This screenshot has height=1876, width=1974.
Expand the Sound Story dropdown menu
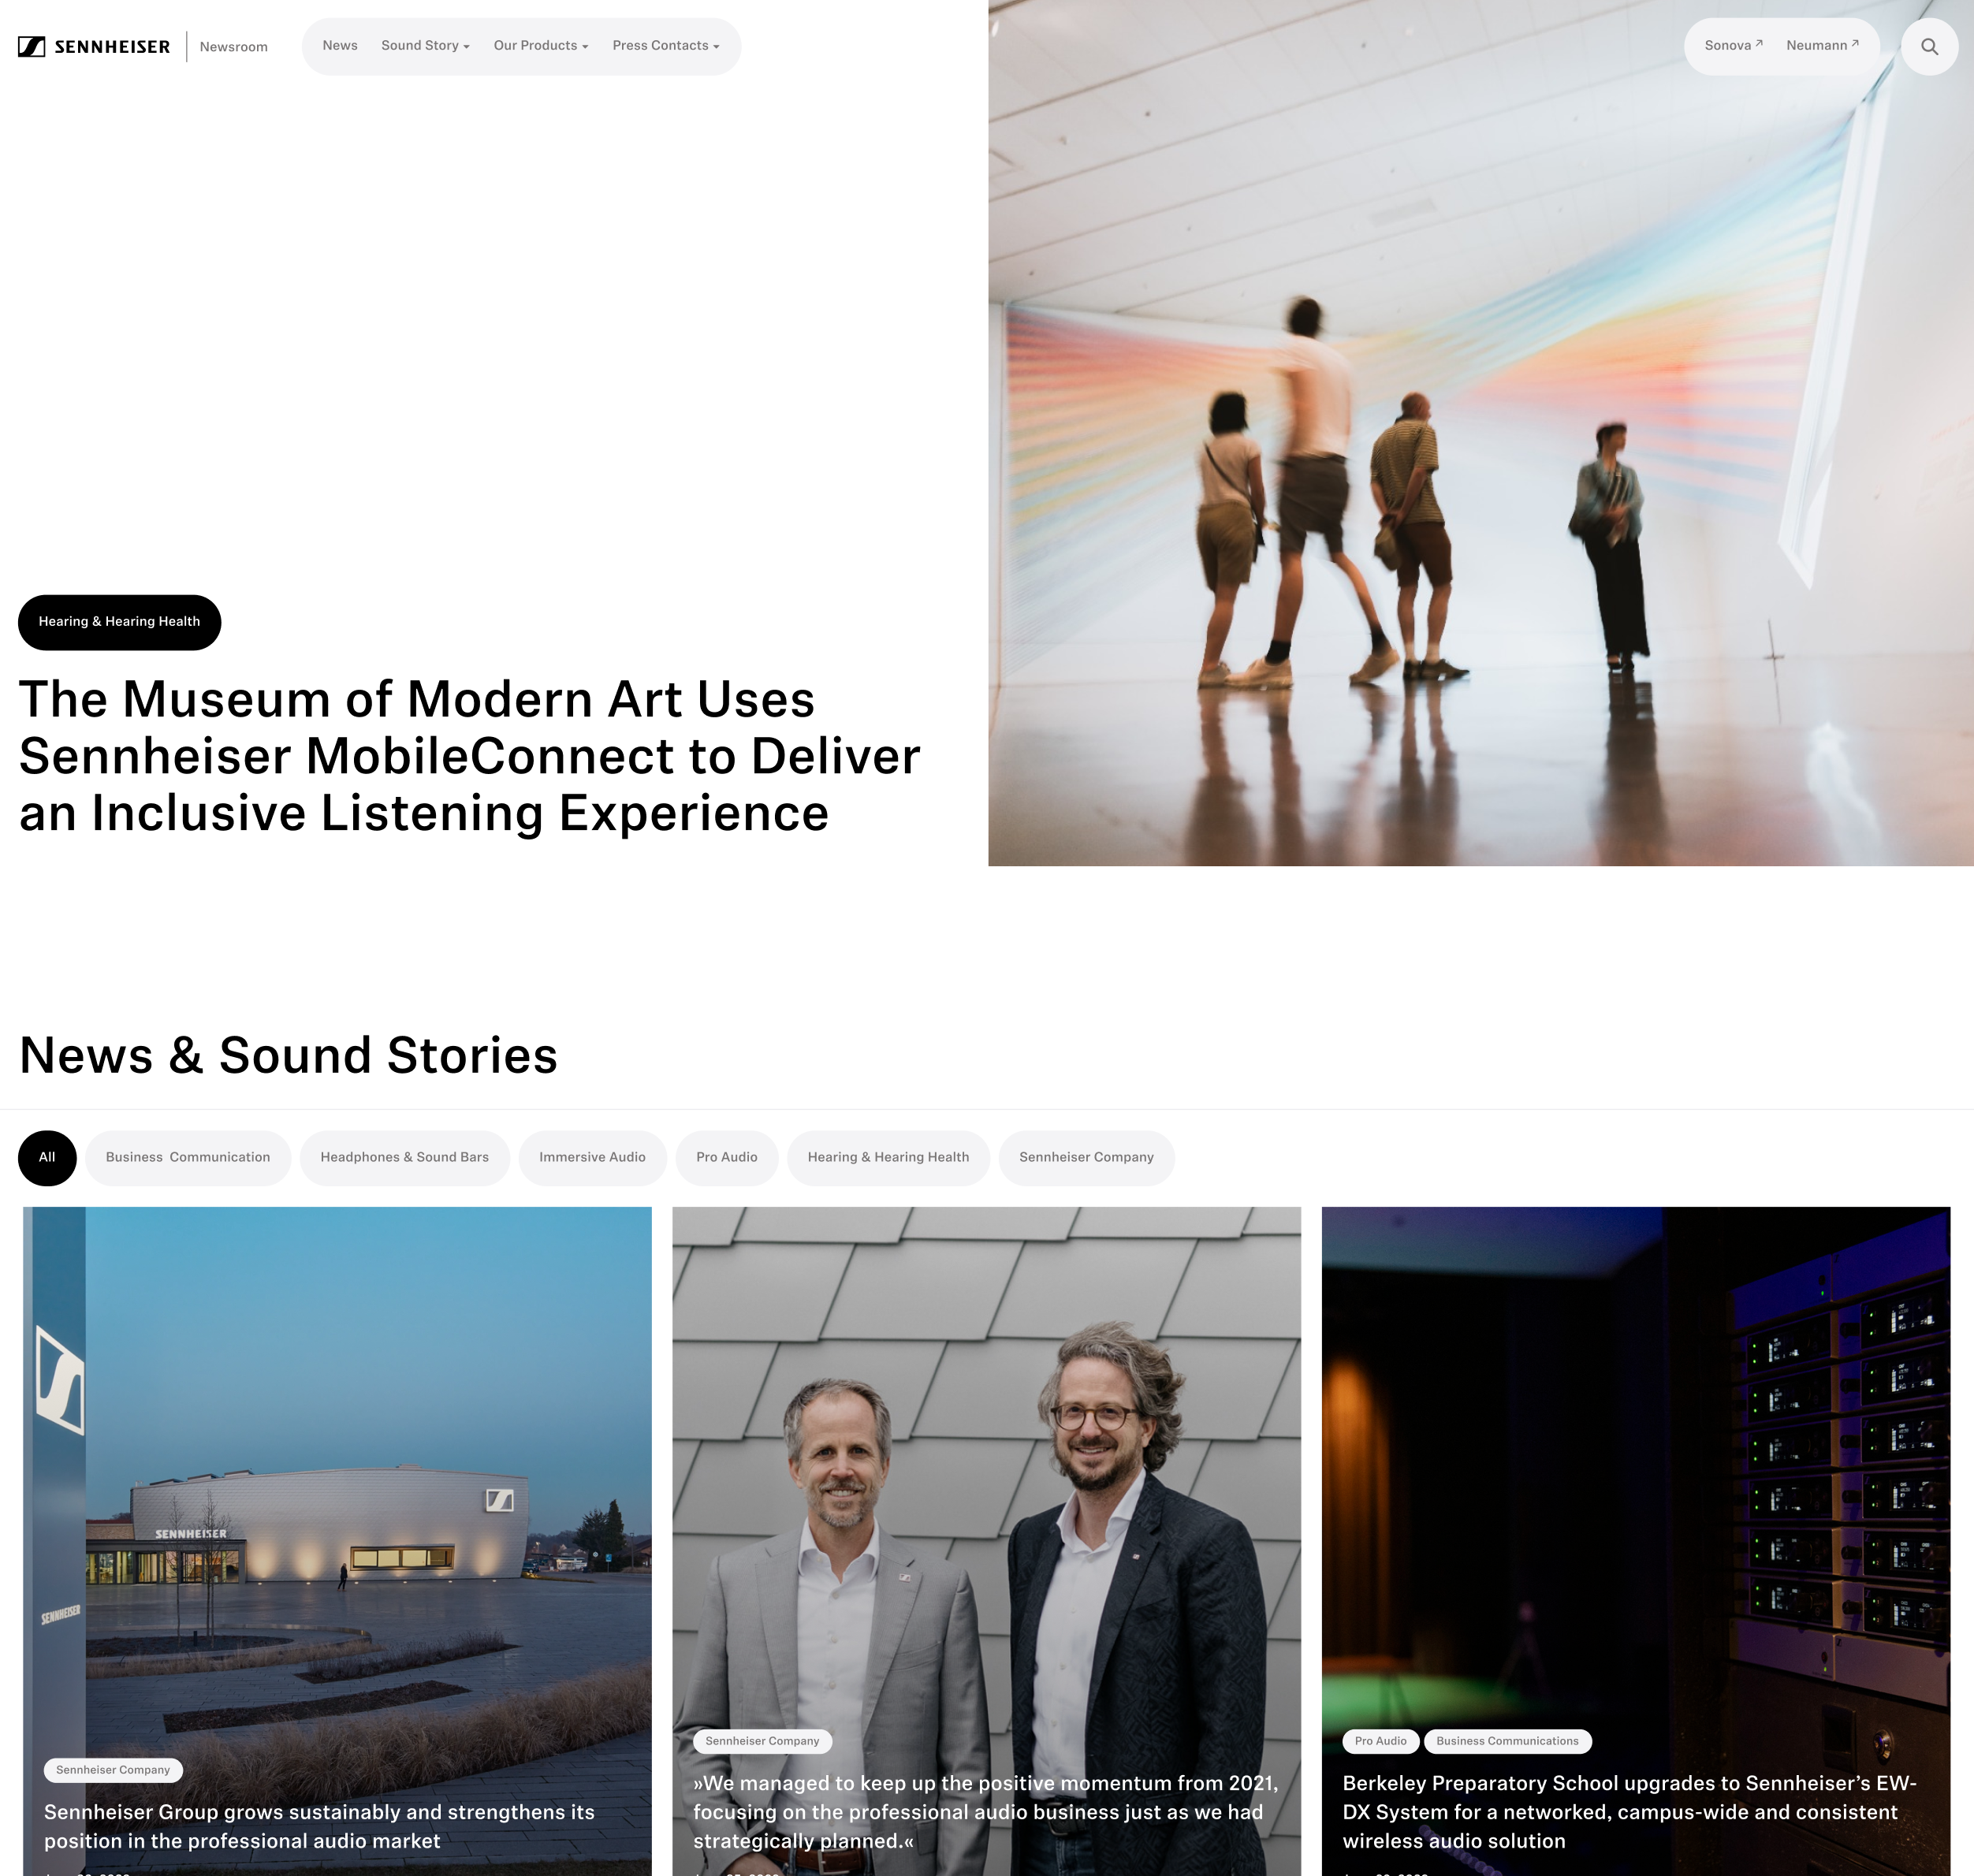426,46
